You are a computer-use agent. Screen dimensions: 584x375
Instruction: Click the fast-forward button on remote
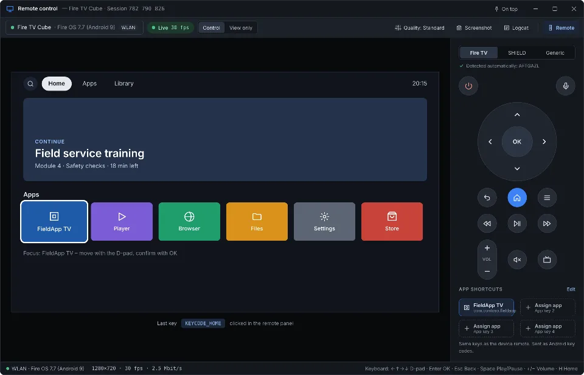(x=547, y=224)
